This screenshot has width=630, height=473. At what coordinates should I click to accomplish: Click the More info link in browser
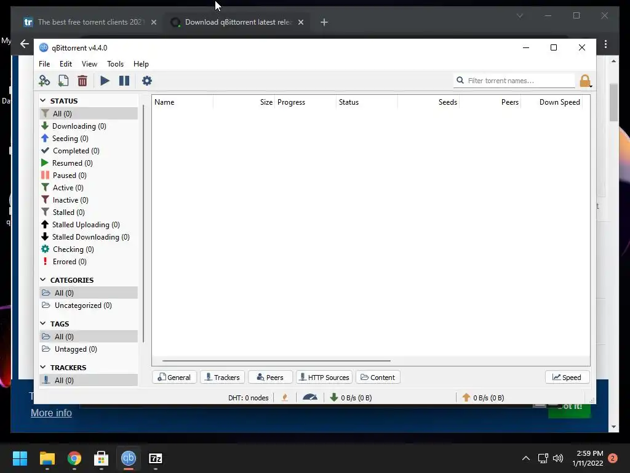click(52, 413)
